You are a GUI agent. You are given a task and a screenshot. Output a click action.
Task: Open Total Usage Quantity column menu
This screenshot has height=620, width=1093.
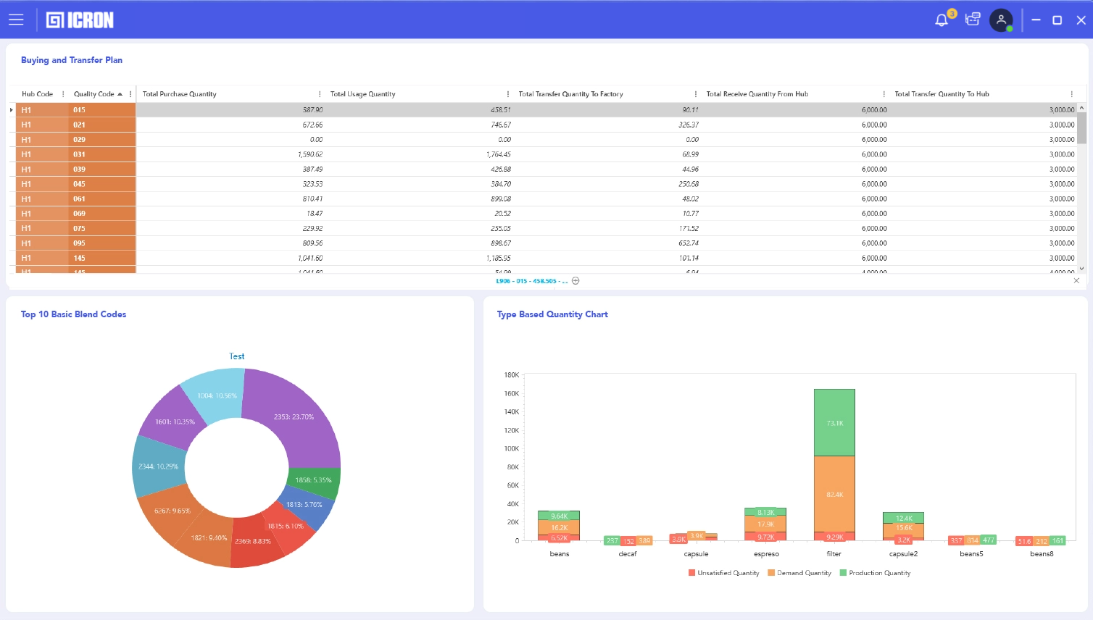click(x=507, y=94)
